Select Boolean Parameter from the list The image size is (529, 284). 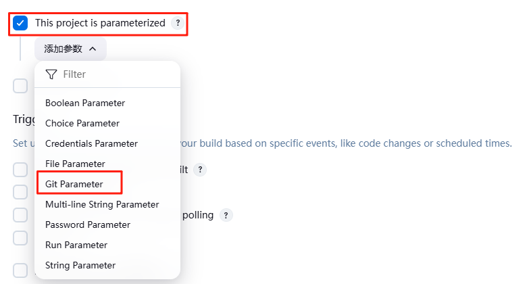pyautogui.click(x=85, y=103)
